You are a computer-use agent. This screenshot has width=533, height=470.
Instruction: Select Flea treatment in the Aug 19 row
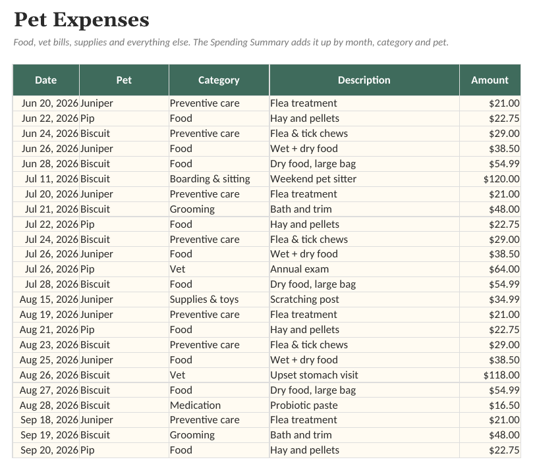coord(364,315)
